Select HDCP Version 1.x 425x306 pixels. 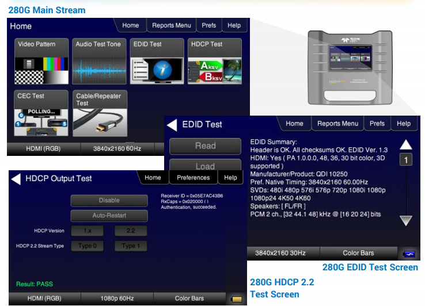coord(88,231)
